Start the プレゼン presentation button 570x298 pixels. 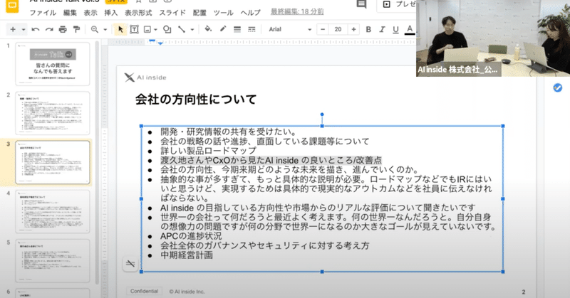398,4
